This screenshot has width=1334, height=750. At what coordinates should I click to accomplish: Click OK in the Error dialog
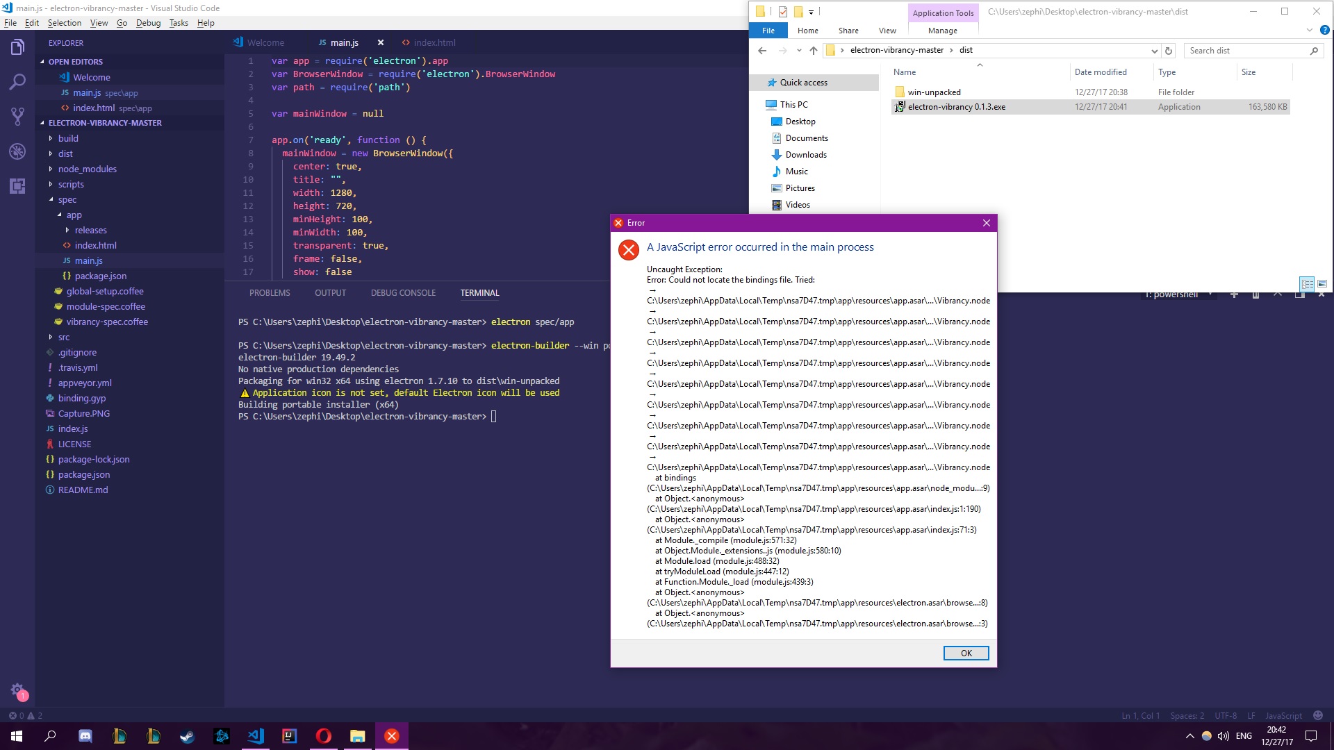point(966,653)
